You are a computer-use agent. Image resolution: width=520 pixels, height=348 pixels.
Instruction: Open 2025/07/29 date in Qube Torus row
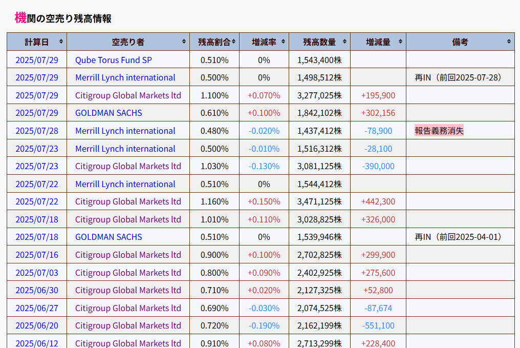tap(37, 60)
